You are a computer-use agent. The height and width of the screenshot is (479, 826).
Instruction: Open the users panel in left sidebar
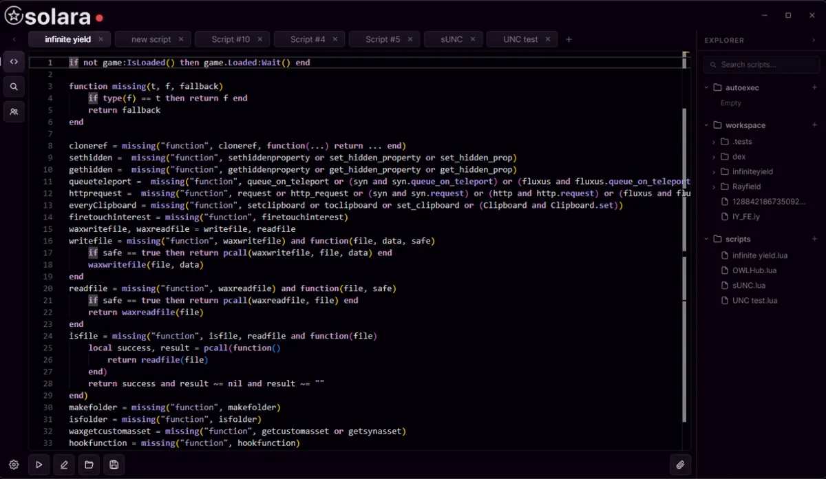[14, 111]
